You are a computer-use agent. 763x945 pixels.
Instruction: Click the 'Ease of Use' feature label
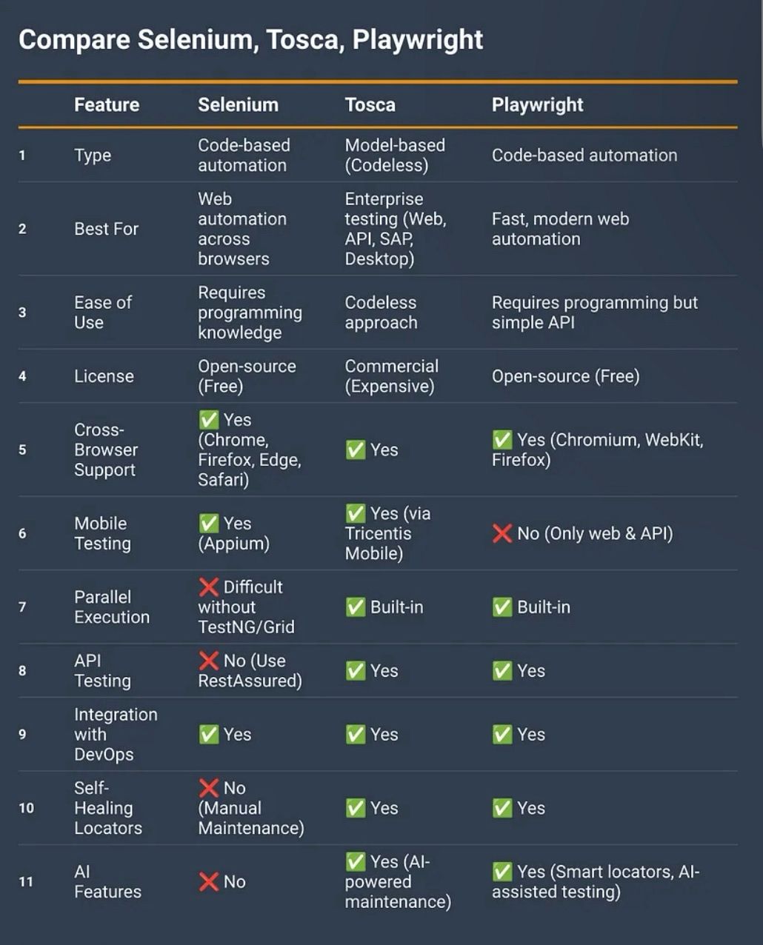coord(103,313)
